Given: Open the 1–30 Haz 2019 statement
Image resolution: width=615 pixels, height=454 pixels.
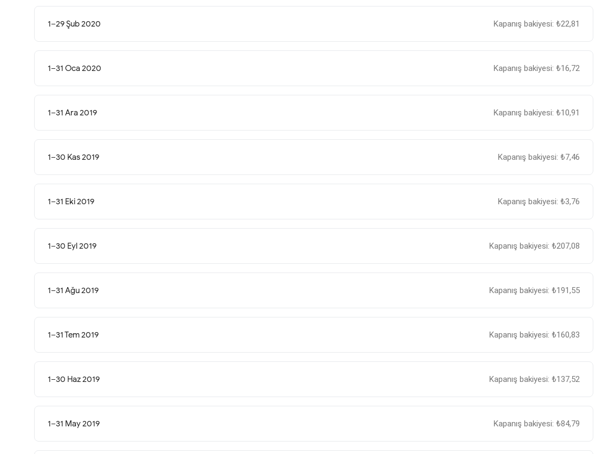Looking at the screenshot, I should tap(313, 379).
